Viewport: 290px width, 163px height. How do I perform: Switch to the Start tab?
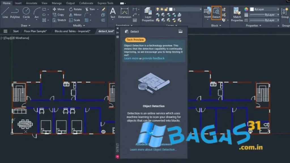pyautogui.click(x=16, y=31)
